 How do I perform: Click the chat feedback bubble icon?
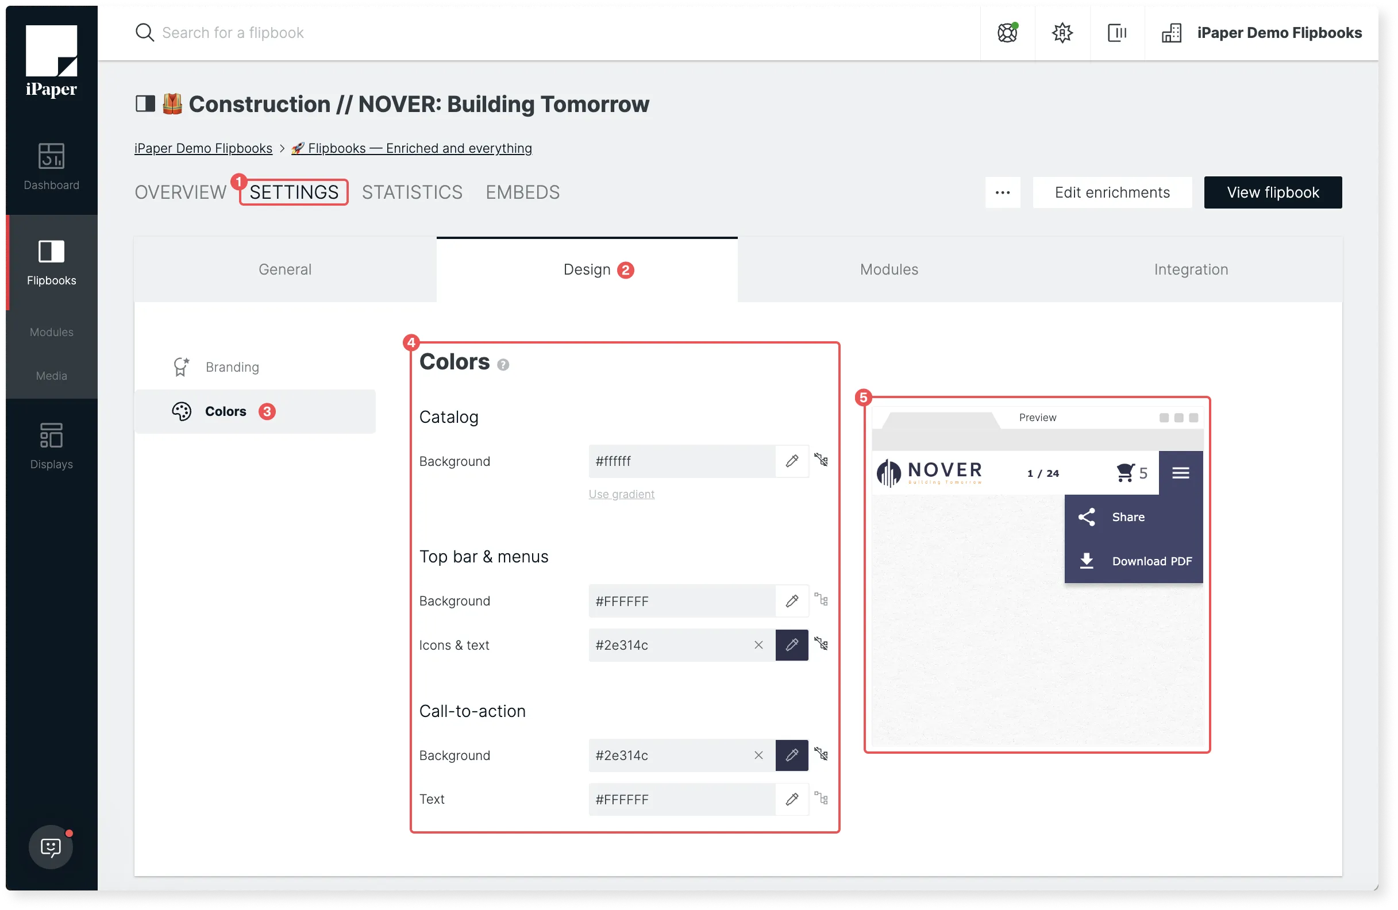pyautogui.click(x=51, y=847)
